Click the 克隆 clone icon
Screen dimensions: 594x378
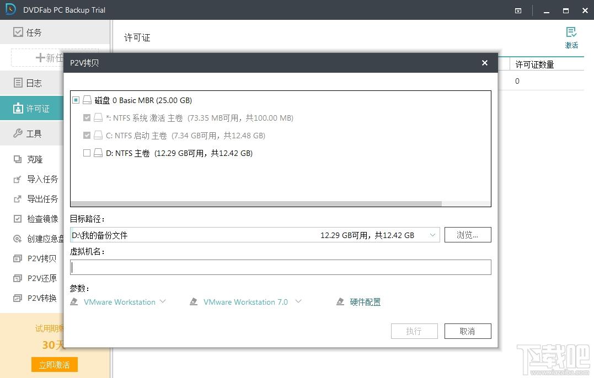(18, 159)
